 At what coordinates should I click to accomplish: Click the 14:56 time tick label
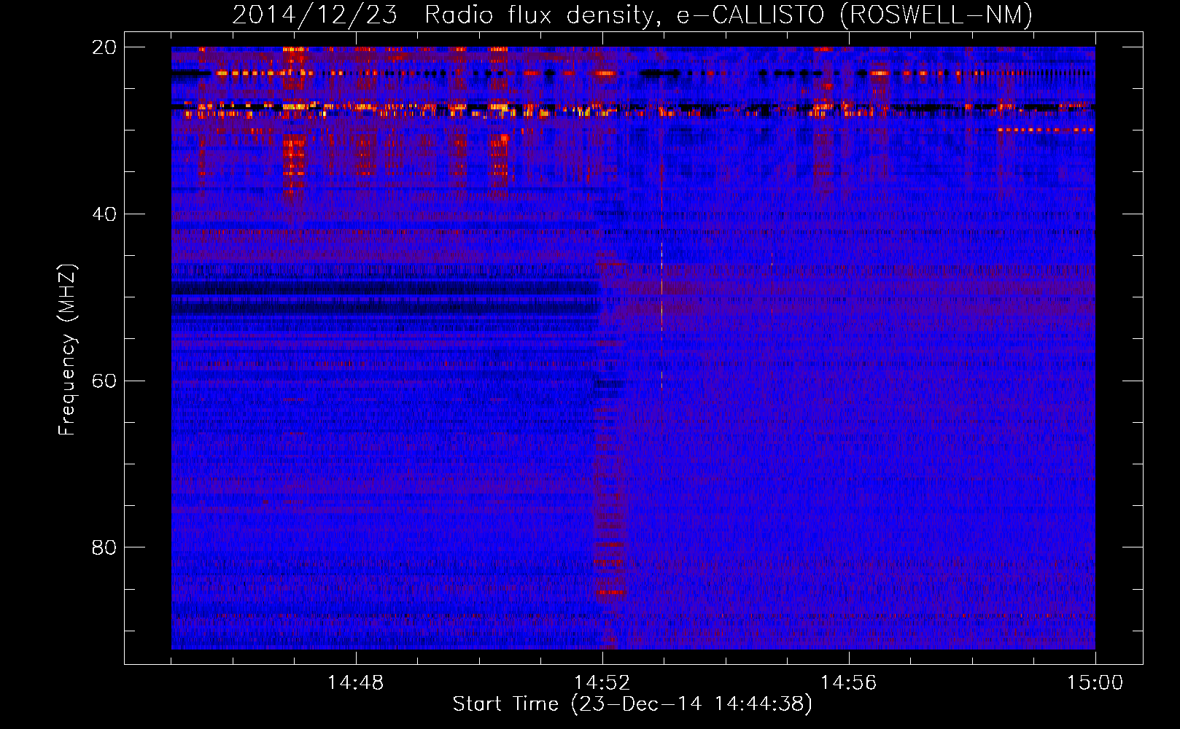(x=849, y=682)
